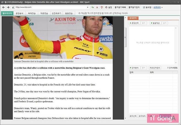Click the page icon beside the URL
Screen dimensions: 181x125
pos(13,7)
